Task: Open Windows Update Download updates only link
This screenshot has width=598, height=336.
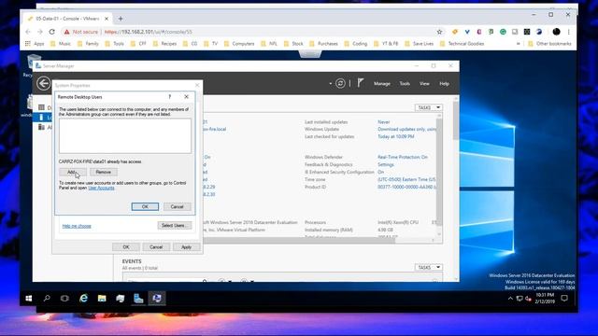Action: pos(406,129)
